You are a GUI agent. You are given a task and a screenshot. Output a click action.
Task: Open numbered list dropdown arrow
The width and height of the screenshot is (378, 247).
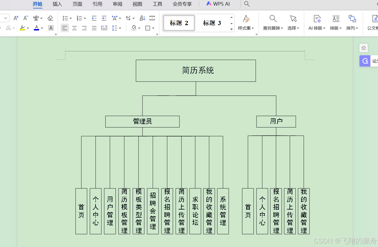(85, 18)
